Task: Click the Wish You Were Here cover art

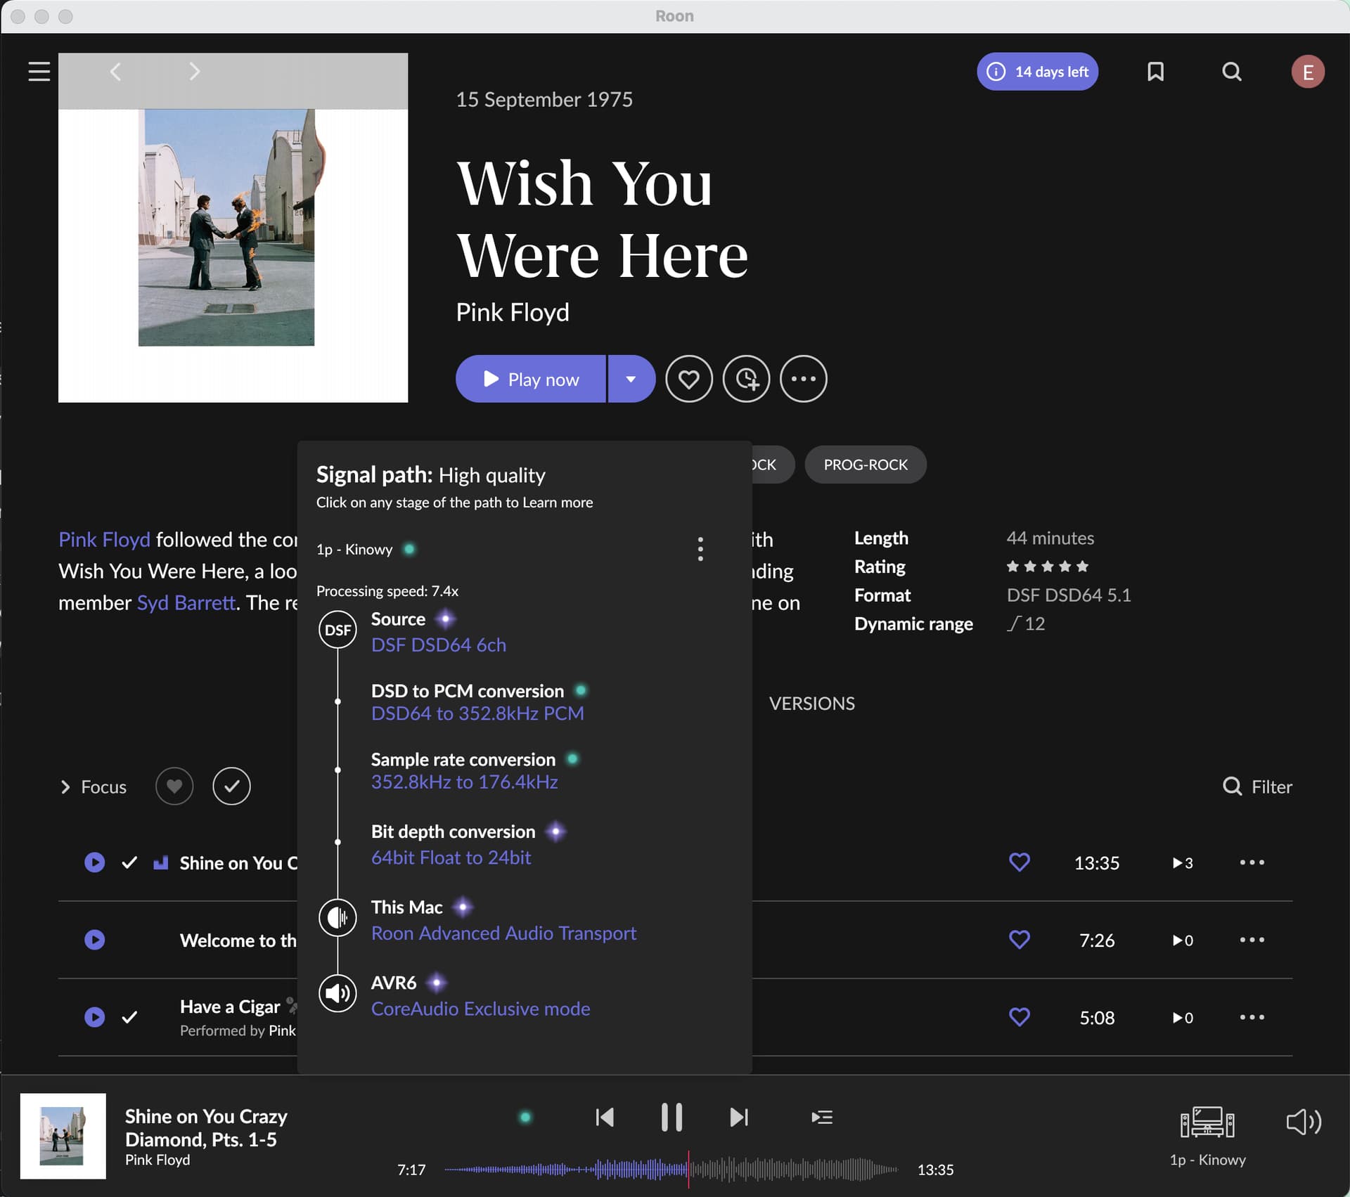Action: (x=233, y=228)
